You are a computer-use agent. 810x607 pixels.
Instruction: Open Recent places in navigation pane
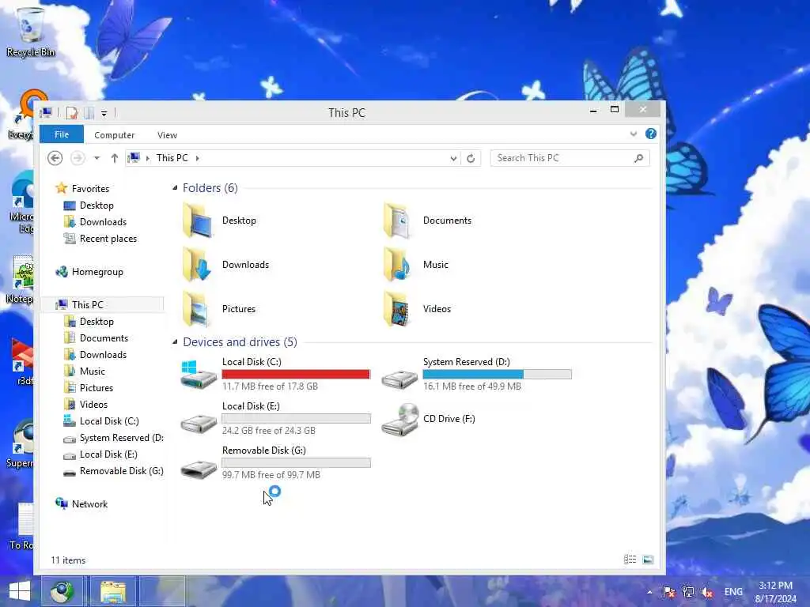[x=108, y=239]
